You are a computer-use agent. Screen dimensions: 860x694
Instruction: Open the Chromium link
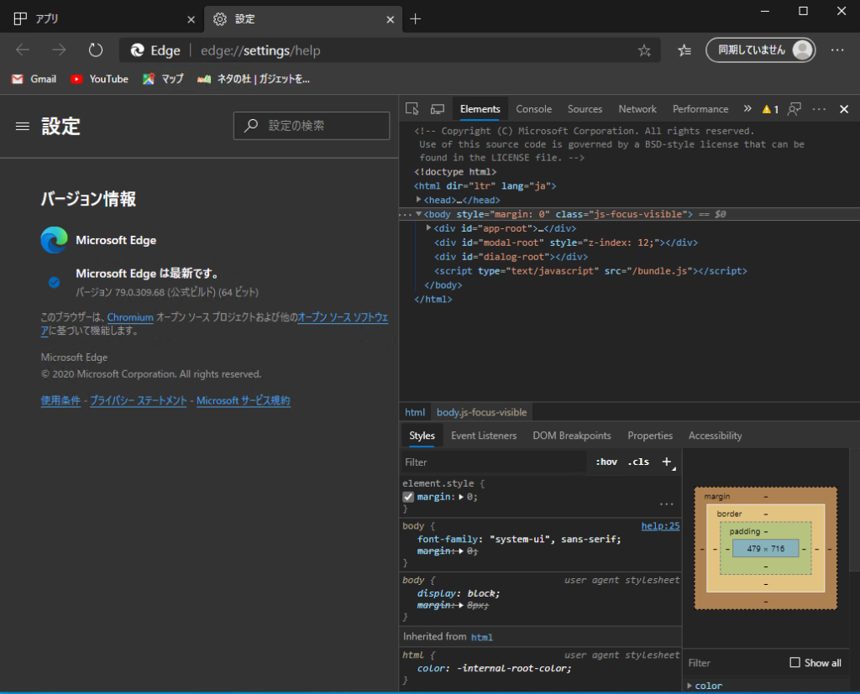130,317
